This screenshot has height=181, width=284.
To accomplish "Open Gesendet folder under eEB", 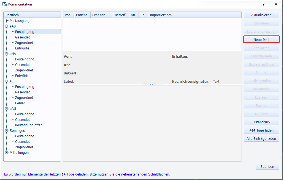I will 23,92.
